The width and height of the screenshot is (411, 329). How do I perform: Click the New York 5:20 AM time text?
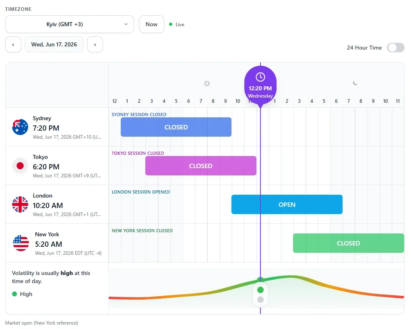tap(48, 244)
